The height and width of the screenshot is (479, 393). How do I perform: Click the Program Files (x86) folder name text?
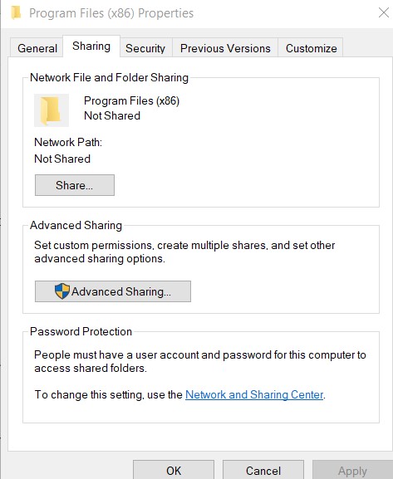tap(132, 100)
